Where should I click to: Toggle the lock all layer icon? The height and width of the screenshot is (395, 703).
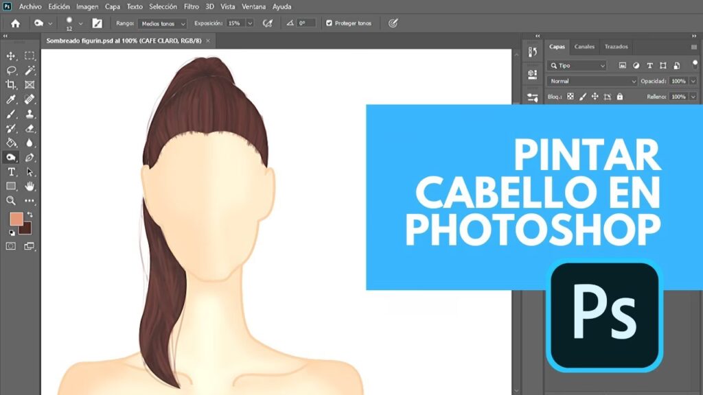pyautogui.click(x=620, y=97)
